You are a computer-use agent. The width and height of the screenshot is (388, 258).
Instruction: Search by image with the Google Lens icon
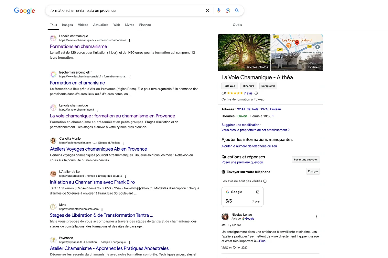pyautogui.click(x=228, y=10)
